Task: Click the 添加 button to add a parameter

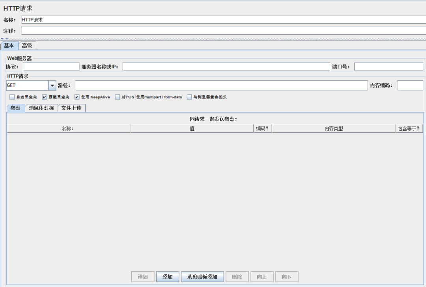Action: tap(167, 276)
